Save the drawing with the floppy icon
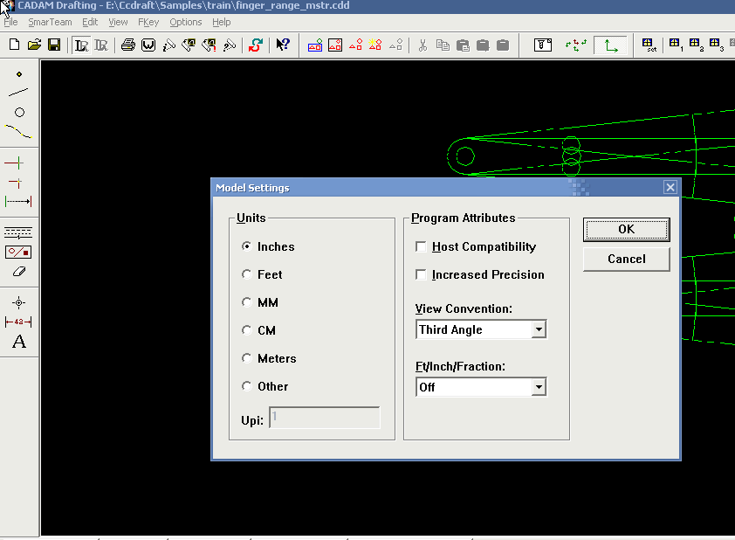Viewport: 735px width, 540px height. pos(54,45)
